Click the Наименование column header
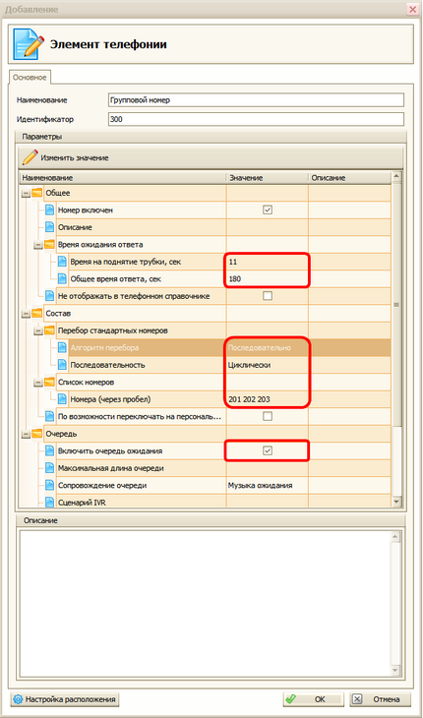The width and height of the screenshot is (423, 718). coord(122,178)
